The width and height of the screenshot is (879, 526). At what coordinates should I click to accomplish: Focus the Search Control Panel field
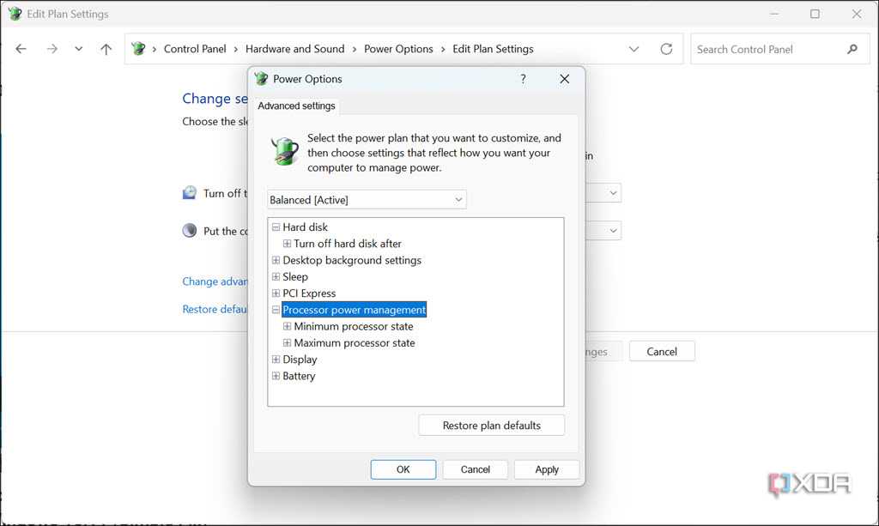tap(779, 49)
